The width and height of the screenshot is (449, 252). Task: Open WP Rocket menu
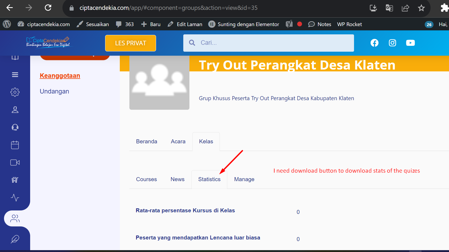click(349, 24)
